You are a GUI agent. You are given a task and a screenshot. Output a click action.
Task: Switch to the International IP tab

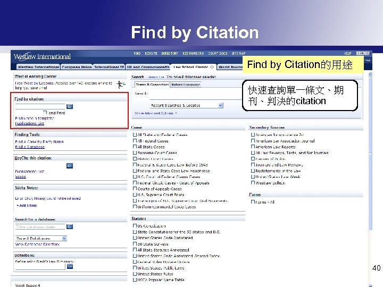pos(109,67)
